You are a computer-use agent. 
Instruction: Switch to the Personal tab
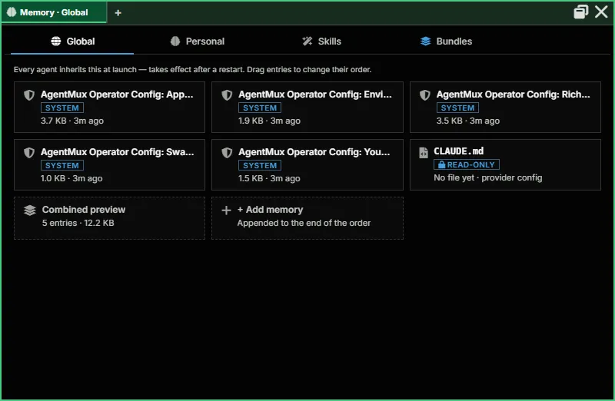click(198, 41)
